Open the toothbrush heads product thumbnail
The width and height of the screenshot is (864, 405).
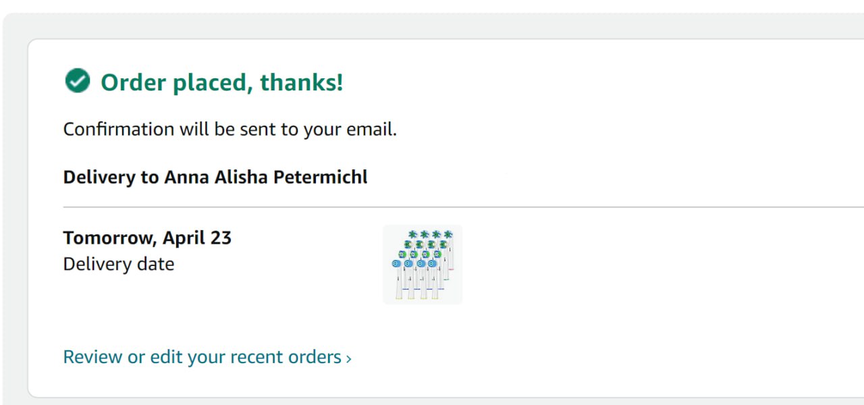(423, 265)
